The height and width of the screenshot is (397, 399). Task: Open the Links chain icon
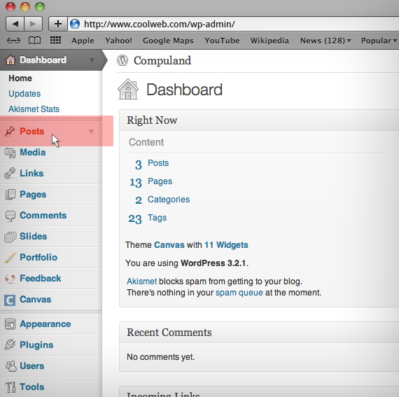[x=10, y=174]
